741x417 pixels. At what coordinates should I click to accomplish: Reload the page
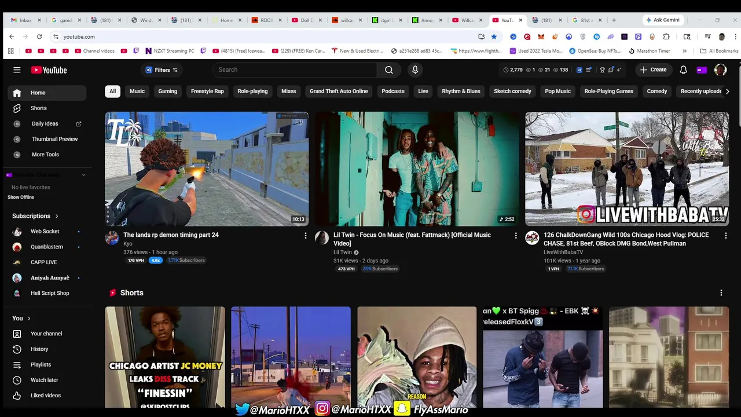click(x=39, y=36)
